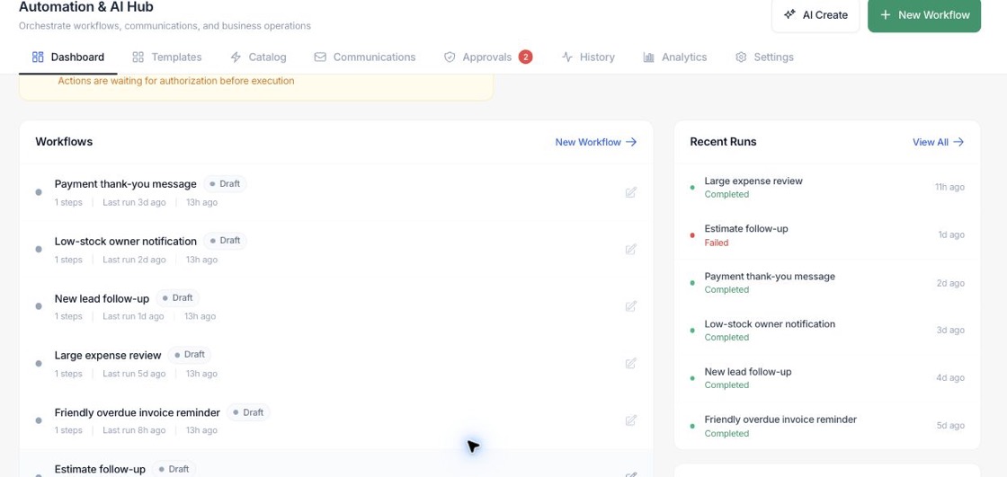Open Payment thank-you message run in Recent Runs

826,282
